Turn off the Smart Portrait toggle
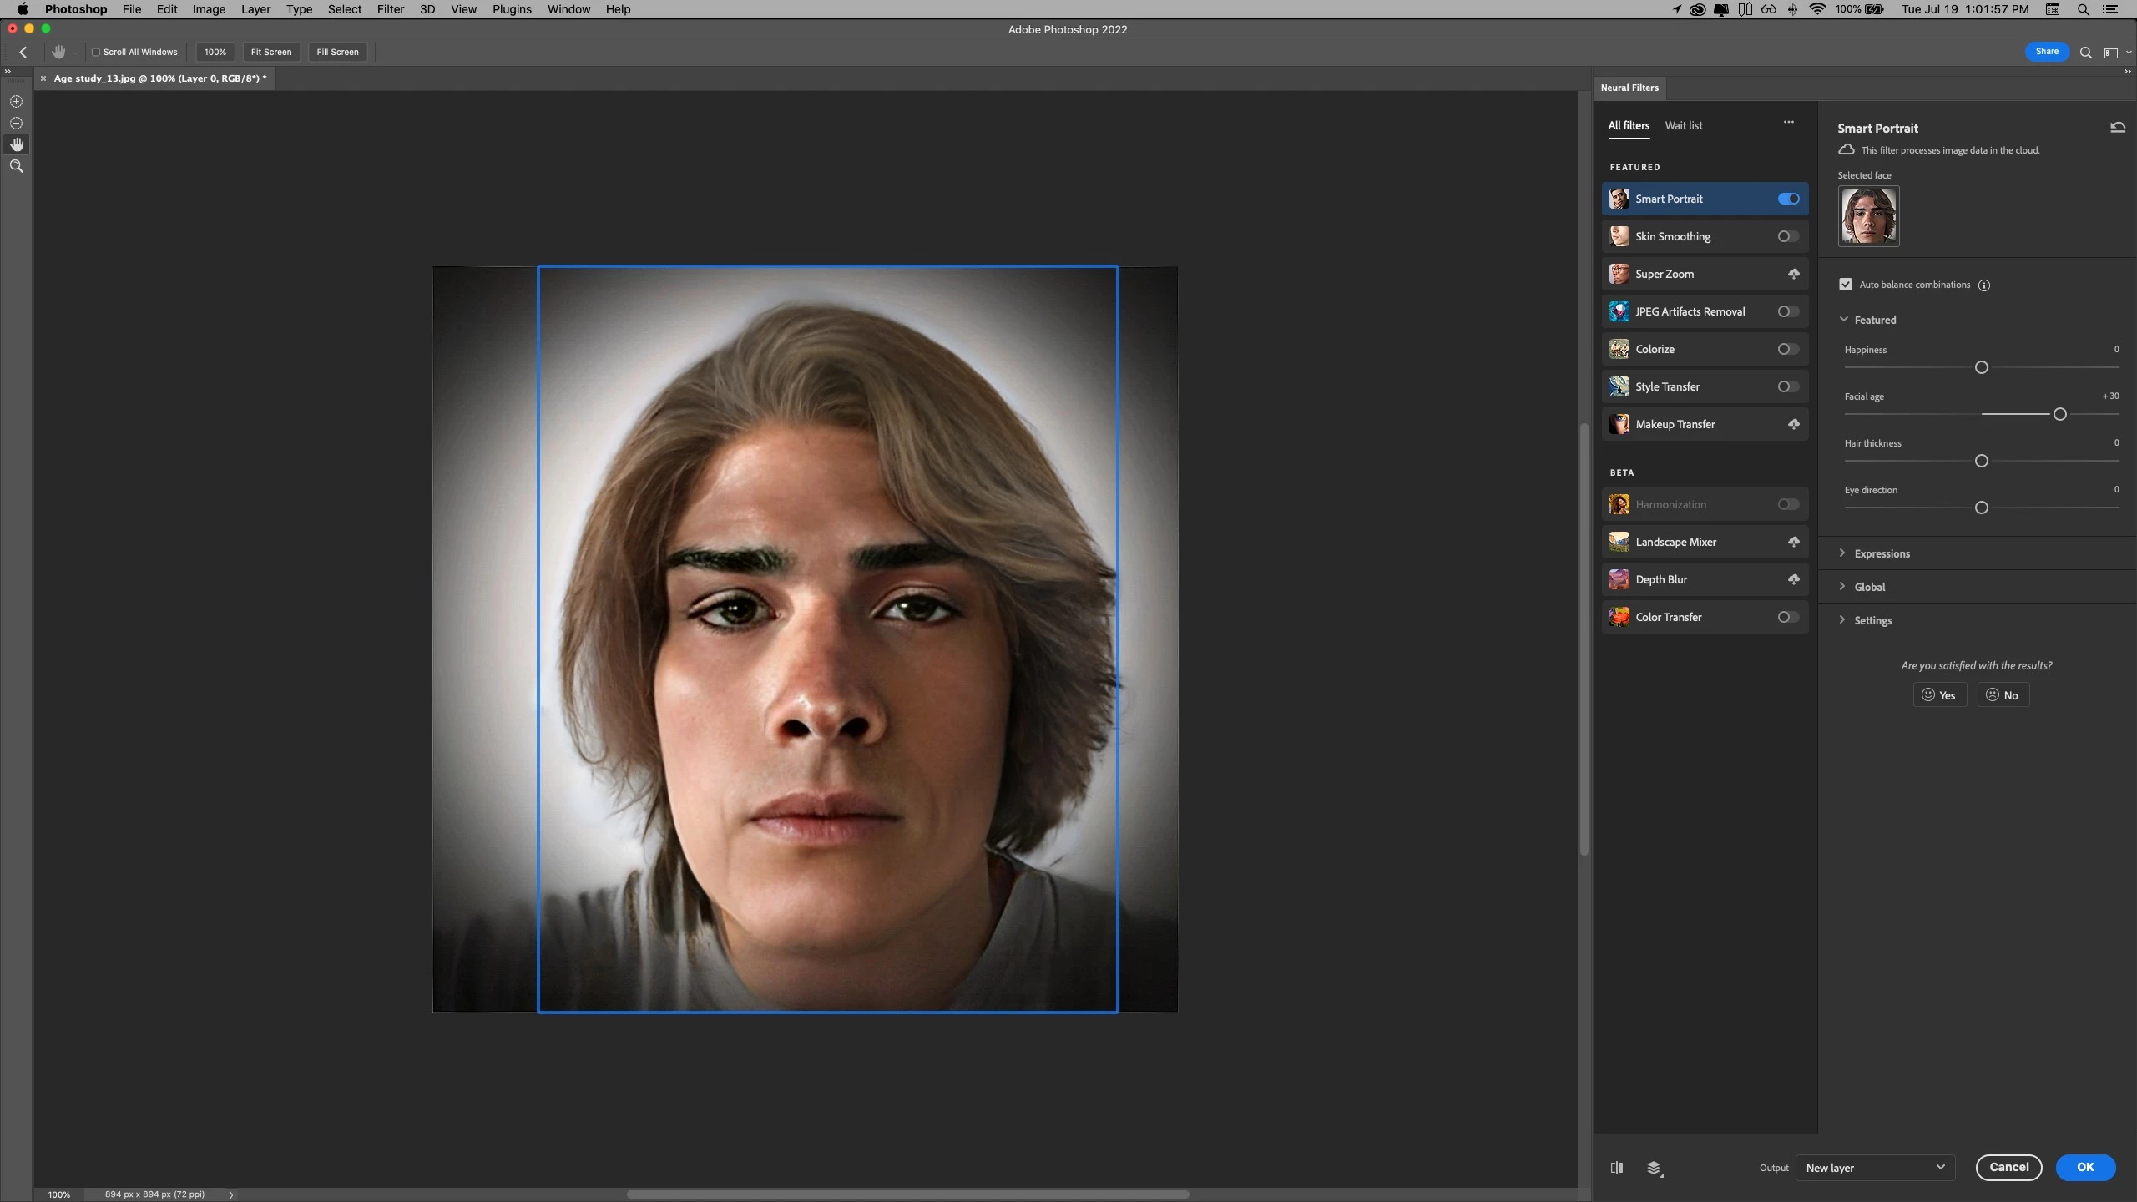 pos(1788,199)
